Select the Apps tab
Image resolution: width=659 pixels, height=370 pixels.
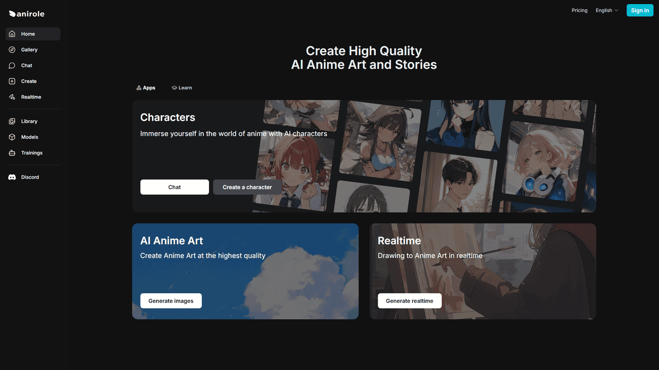146,88
